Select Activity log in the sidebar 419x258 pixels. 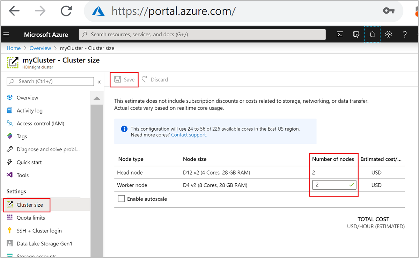pyautogui.click(x=29, y=110)
